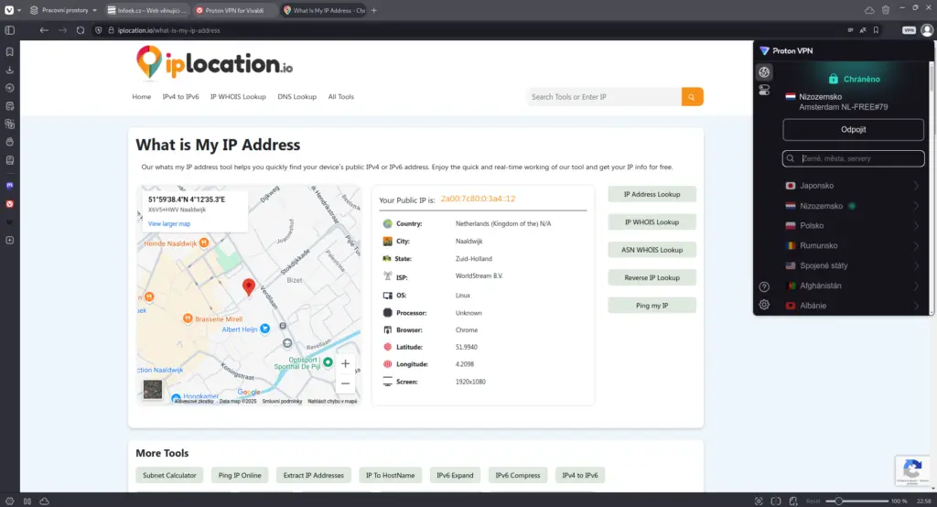The width and height of the screenshot is (937, 507).
Task: Open Vivaldi bookmarks panel in sidebar
Action: coord(10,52)
